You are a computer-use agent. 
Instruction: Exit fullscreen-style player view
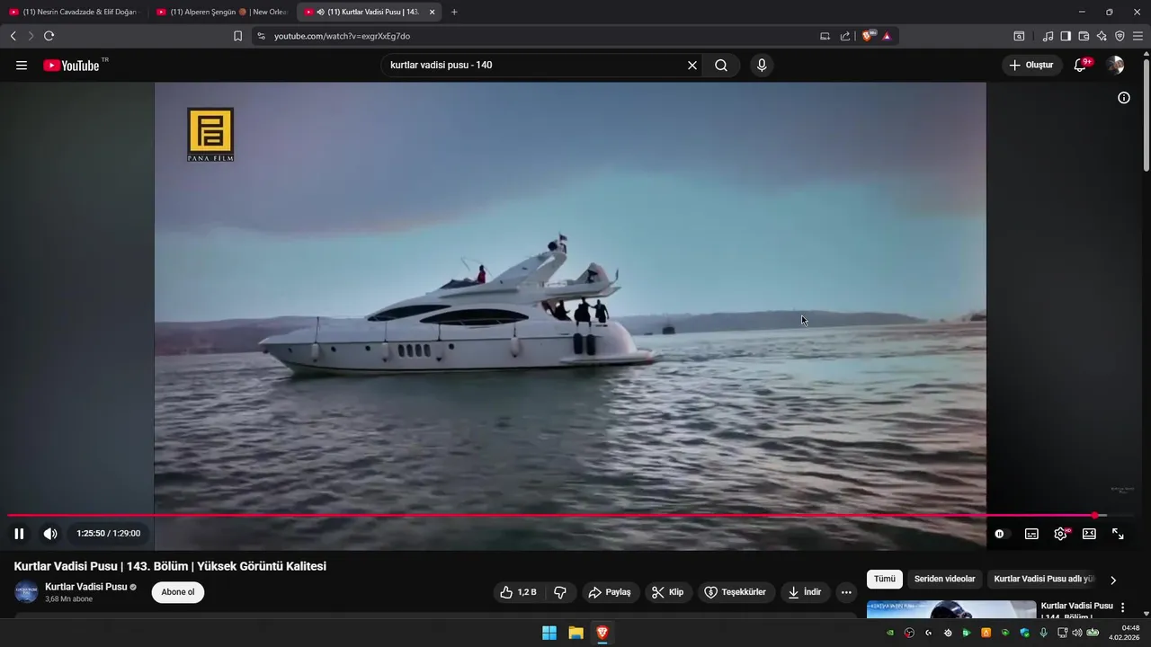point(1118,534)
